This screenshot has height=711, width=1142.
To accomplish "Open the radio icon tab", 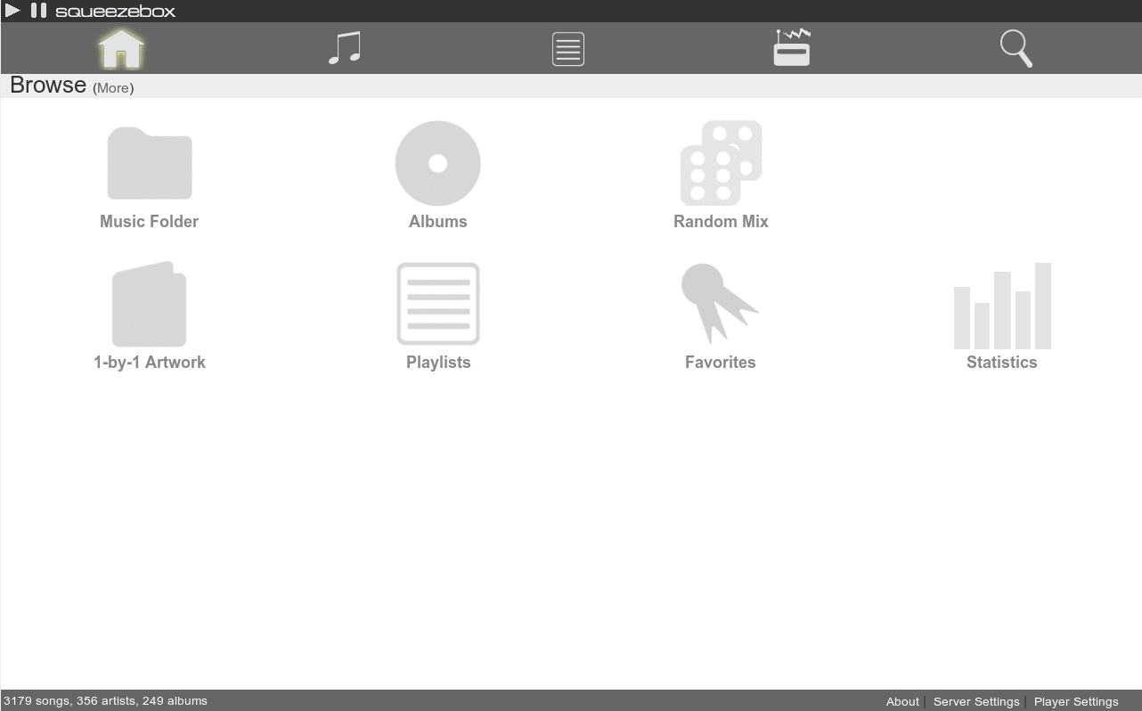I will (791, 48).
